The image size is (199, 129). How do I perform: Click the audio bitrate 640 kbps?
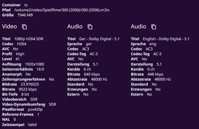92,74
